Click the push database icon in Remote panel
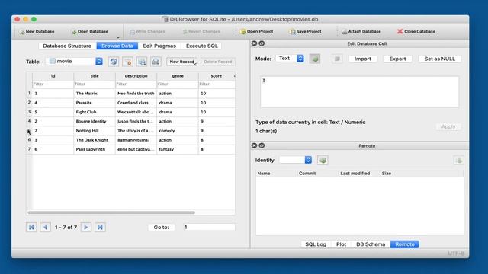Screen dimensions: 488x274 pos(459,161)
